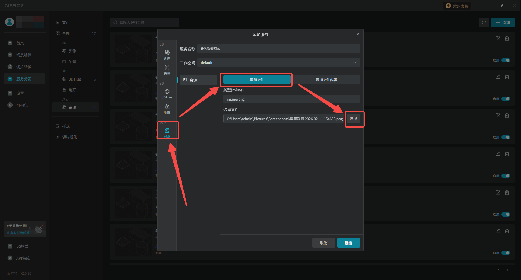This screenshot has height=280, width=521.
Task: Disable the second service's 启用 switch
Action: click(506, 99)
